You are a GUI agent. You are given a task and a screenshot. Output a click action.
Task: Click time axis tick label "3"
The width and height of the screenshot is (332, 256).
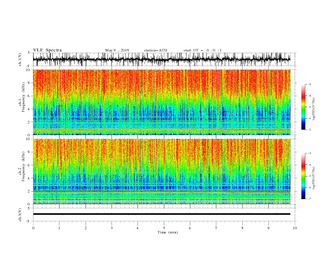click(x=112, y=228)
